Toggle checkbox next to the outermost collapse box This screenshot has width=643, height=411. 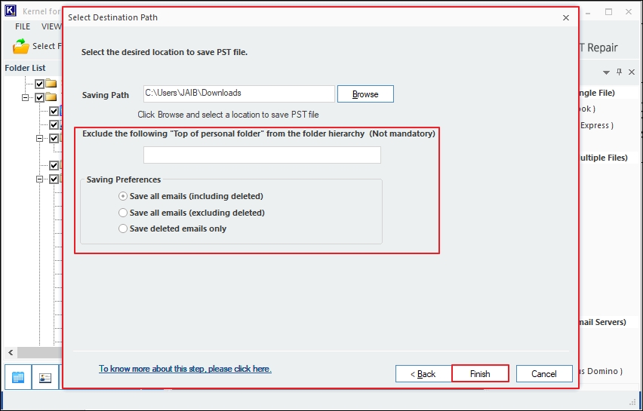(x=39, y=97)
